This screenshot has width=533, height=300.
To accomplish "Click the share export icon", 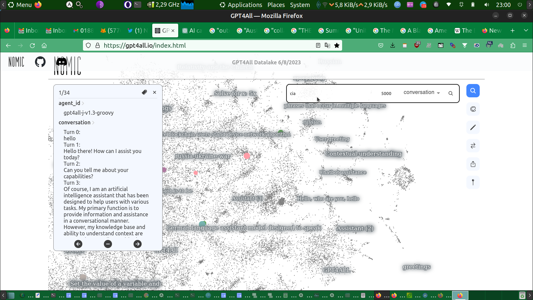I will click(x=473, y=164).
